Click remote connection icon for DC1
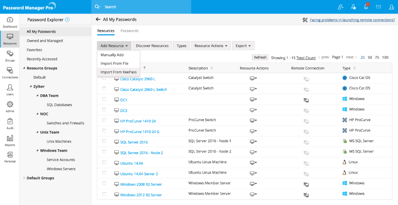The image size is (398, 205). 306,100
